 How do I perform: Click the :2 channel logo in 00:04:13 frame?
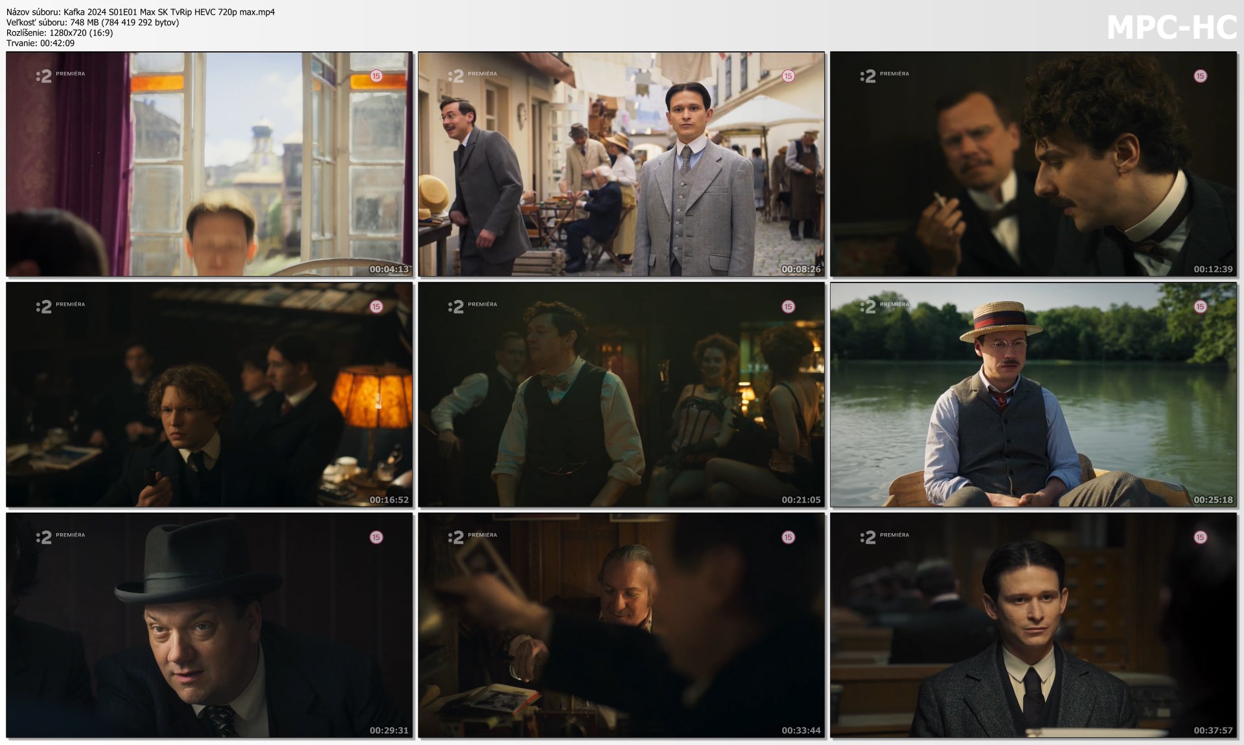coord(43,76)
